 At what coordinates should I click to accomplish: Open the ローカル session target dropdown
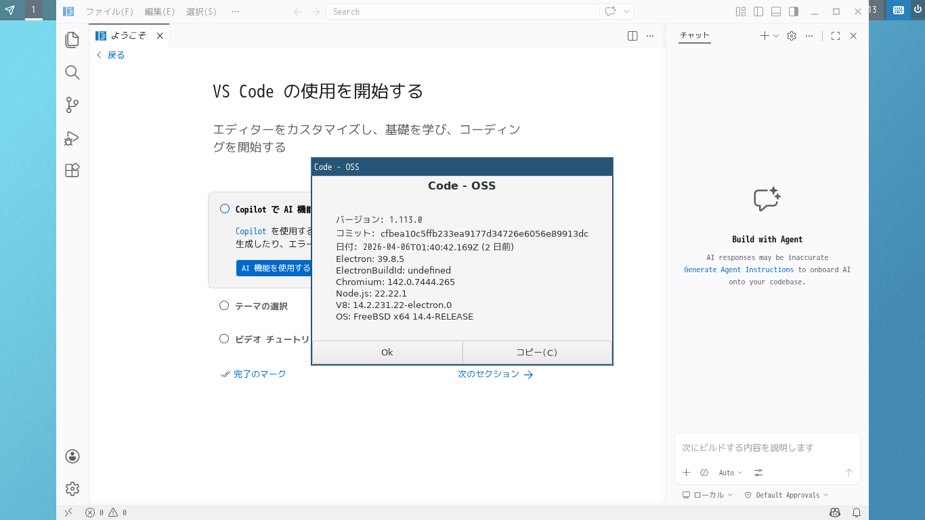pos(707,495)
